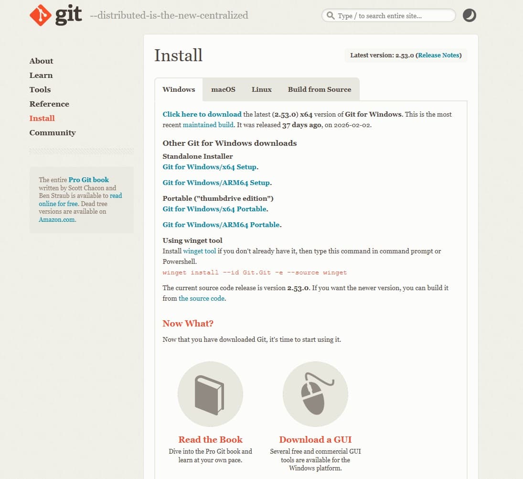
Task: Download Git for Windows/x64 Portable
Action: coord(214,209)
